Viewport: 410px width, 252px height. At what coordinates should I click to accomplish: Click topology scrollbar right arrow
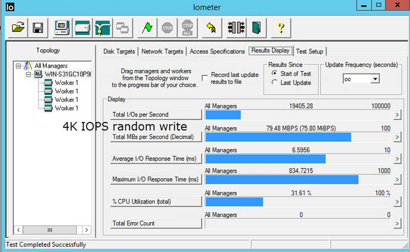87,230
